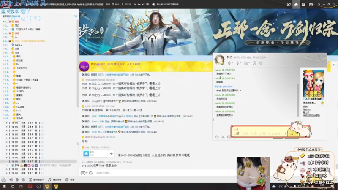Image resolution: width=338 pixels, height=190 pixels.
Task: Click the up-arrow button right of yellow banner
Action: pyautogui.click(x=334, y=65)
